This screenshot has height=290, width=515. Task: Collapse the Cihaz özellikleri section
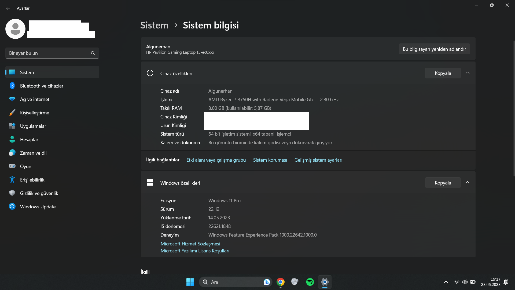click(468, 73)
